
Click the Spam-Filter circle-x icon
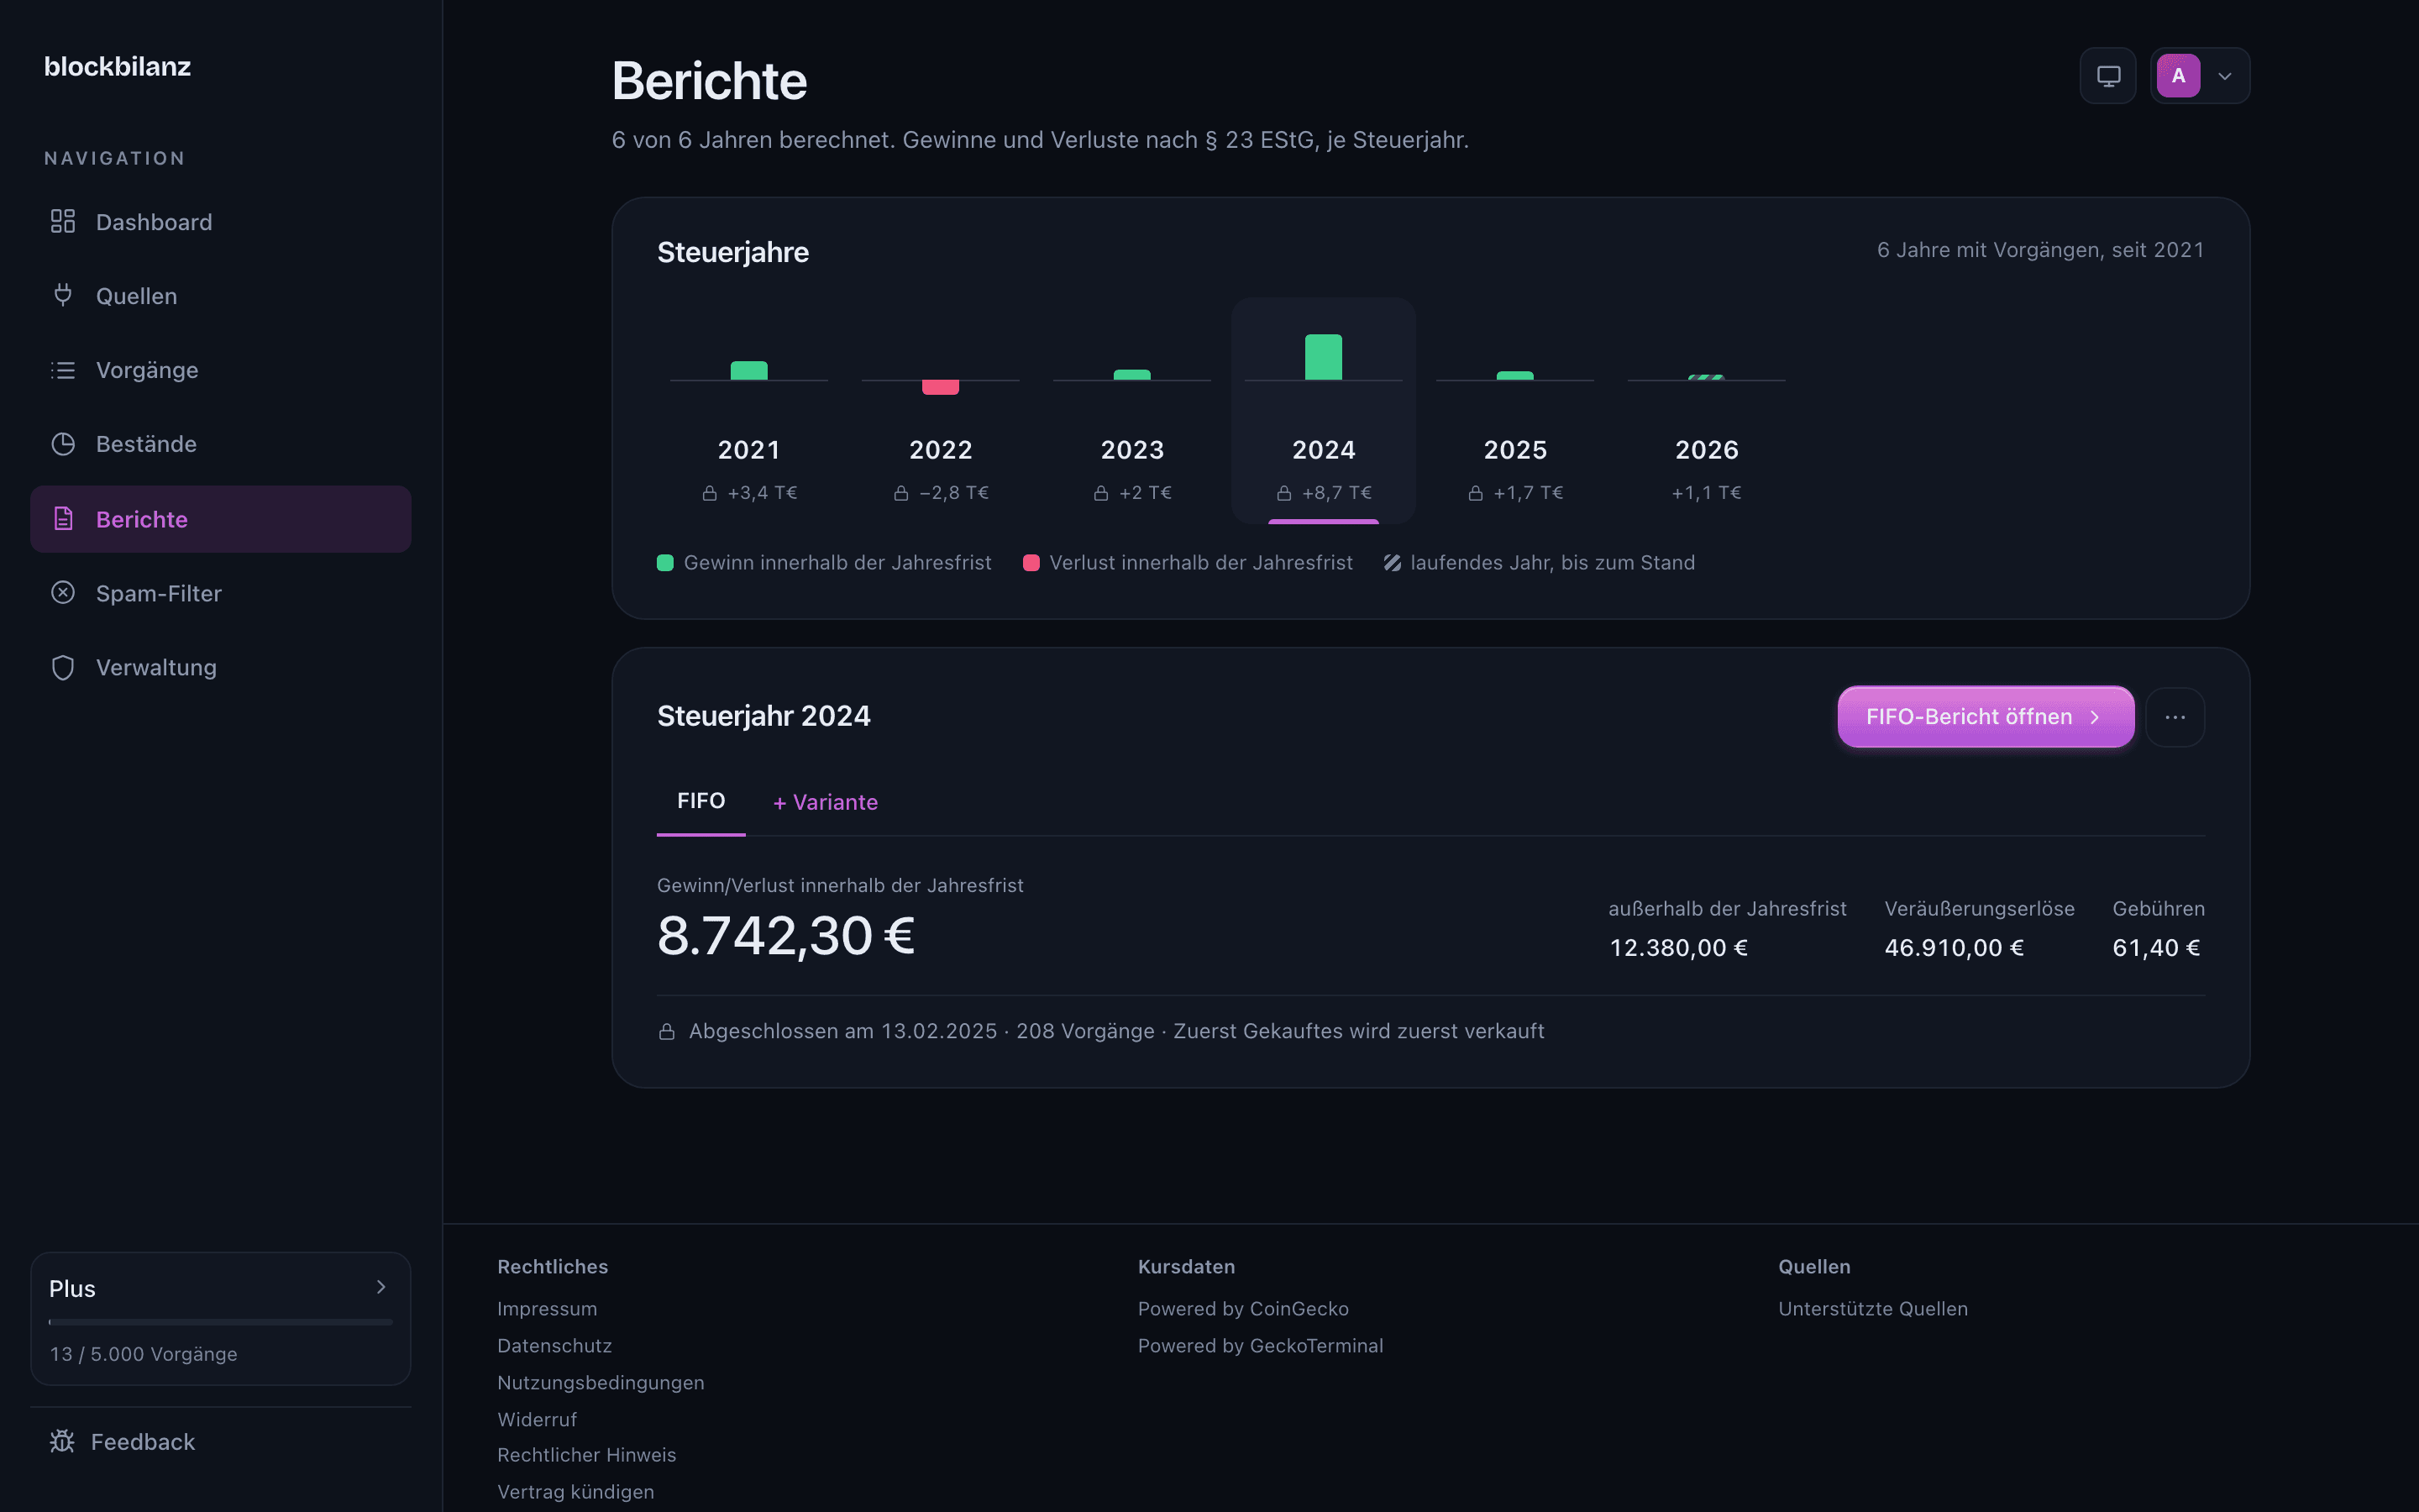63,592
